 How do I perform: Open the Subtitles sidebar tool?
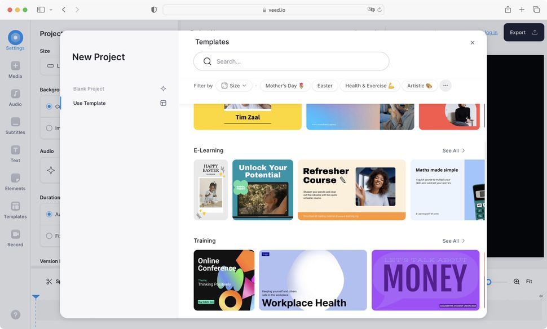(15, 126)
